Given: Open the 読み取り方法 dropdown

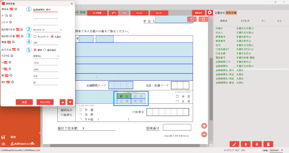Looking at the screenshot, I should coord(47,30).
